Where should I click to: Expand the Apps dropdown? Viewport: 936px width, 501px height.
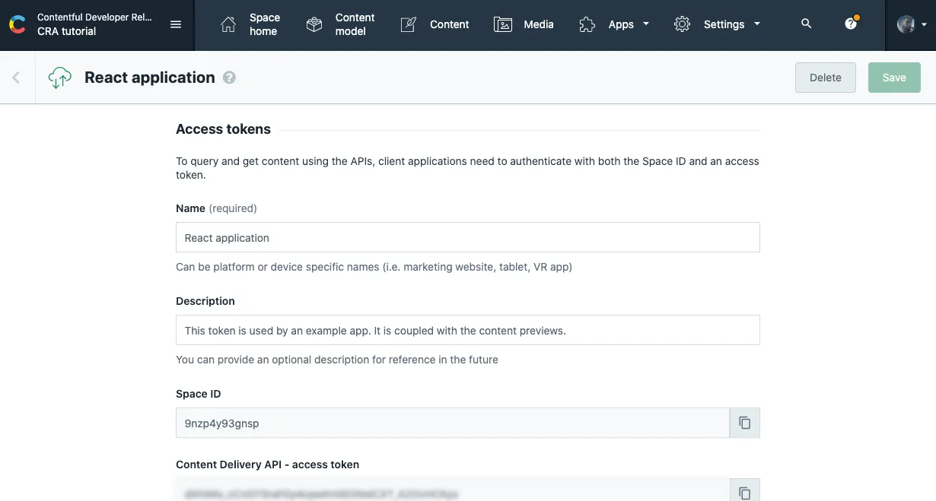click(614, 24)
